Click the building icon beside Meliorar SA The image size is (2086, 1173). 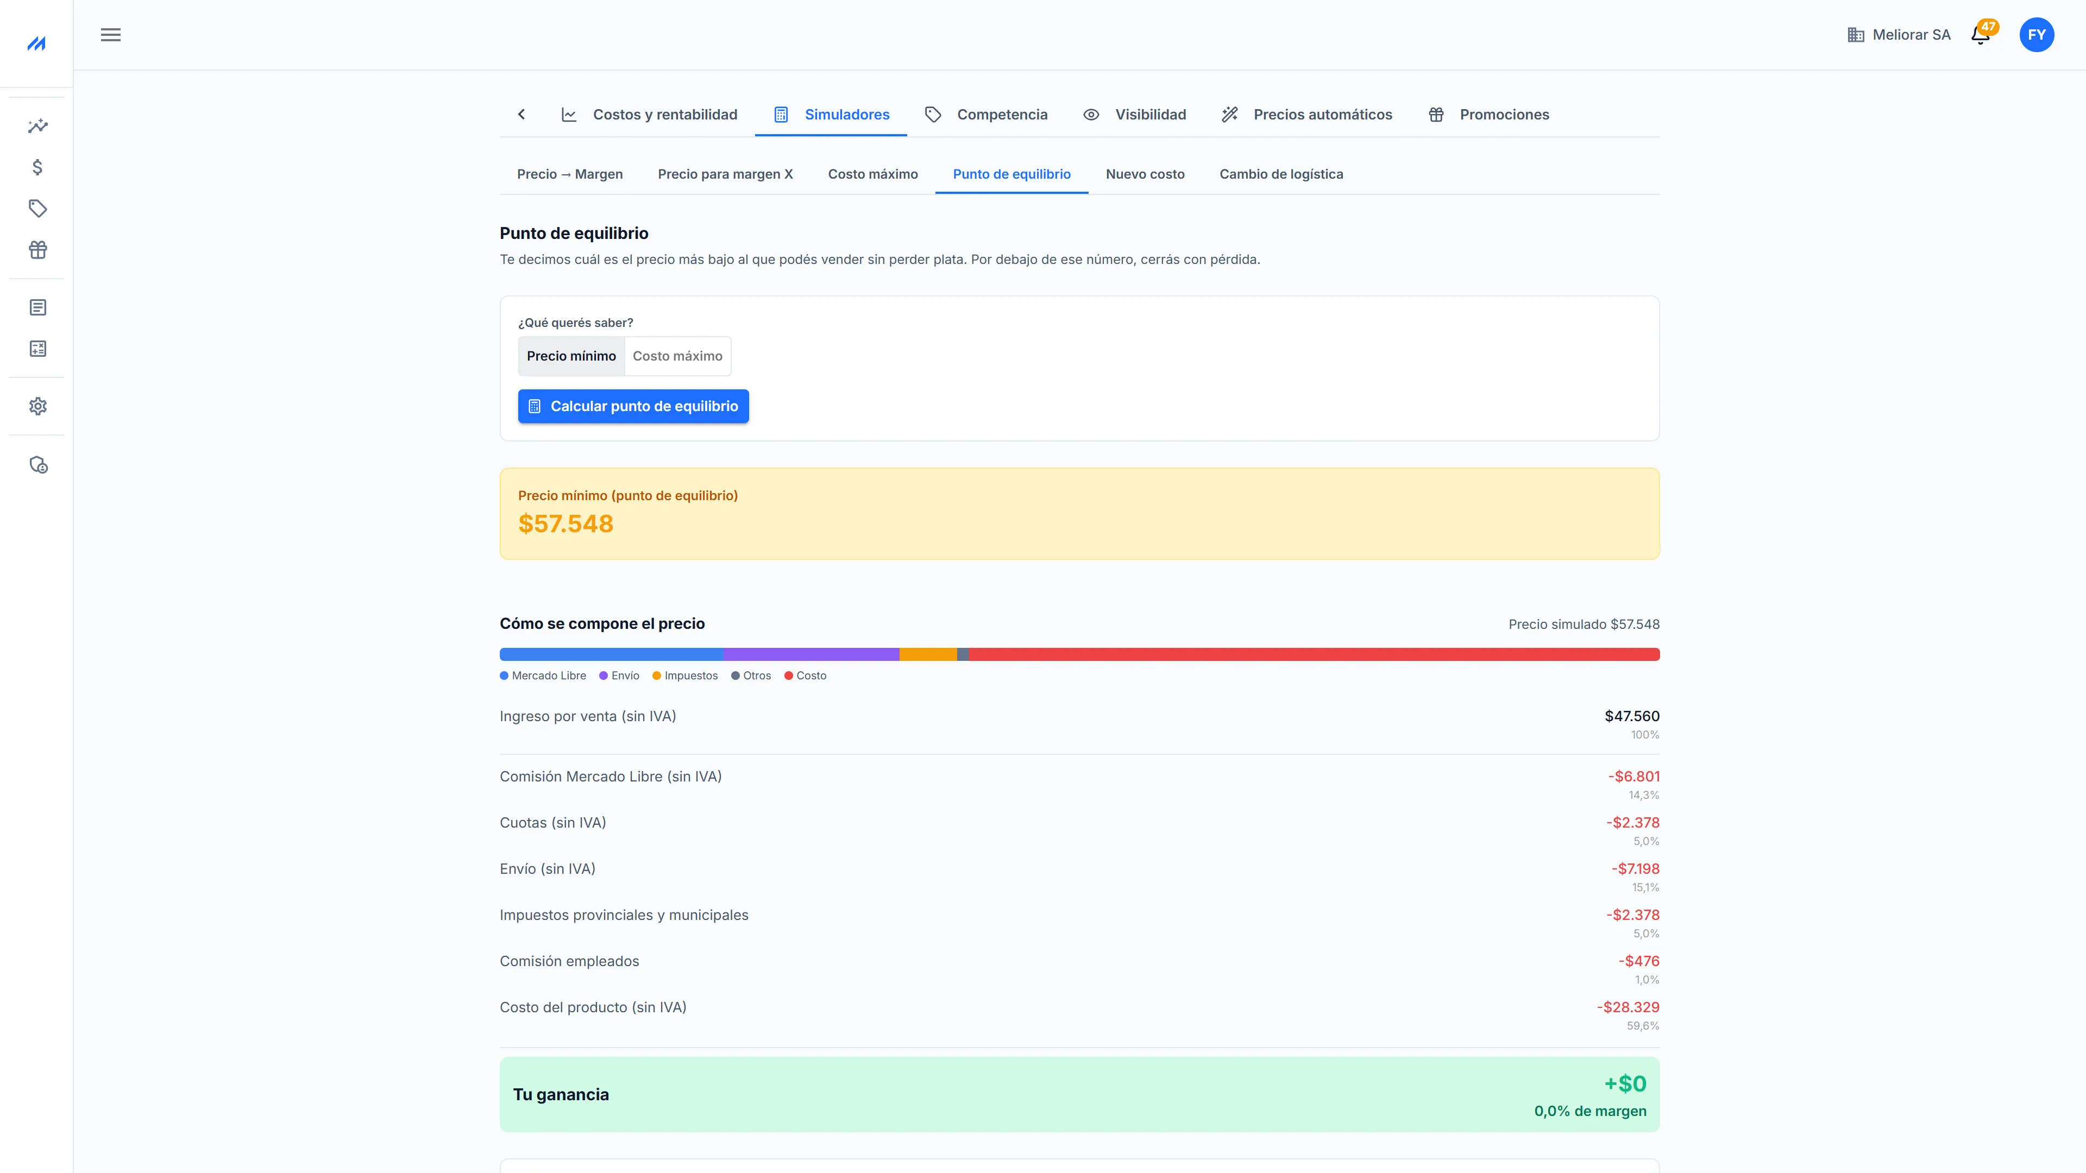point(1856,35)
